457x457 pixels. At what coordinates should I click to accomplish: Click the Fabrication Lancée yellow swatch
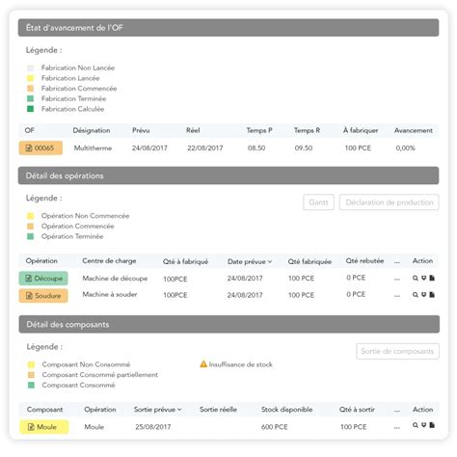pyautogui.click(x=30, y=78)
